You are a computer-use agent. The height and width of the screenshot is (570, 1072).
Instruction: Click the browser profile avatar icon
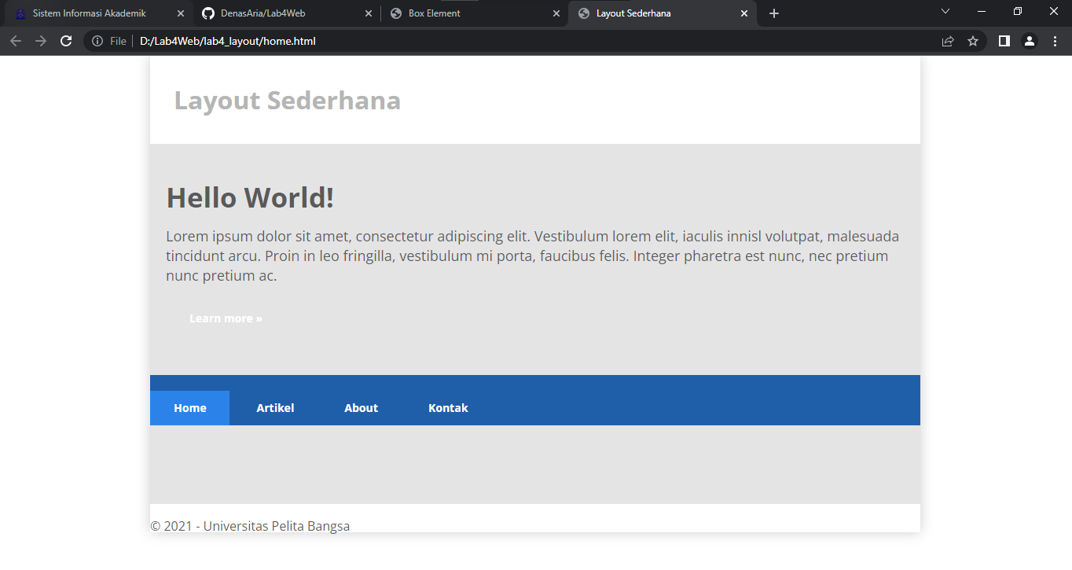point(1030,41)
